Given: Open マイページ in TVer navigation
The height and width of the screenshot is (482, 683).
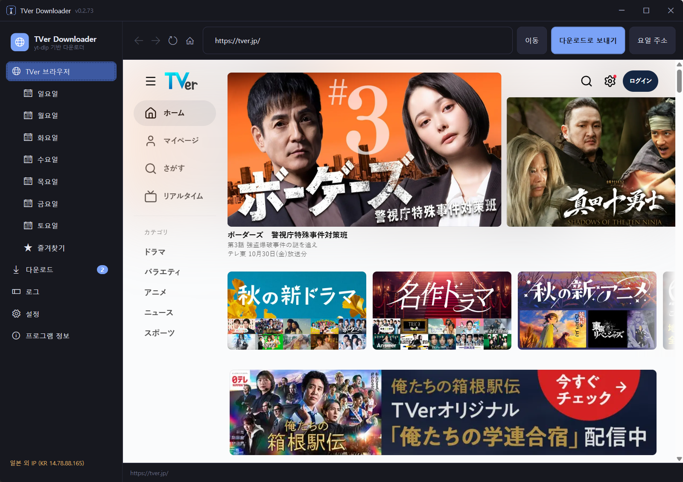Looking at the screenshot, I should (175, 141).
